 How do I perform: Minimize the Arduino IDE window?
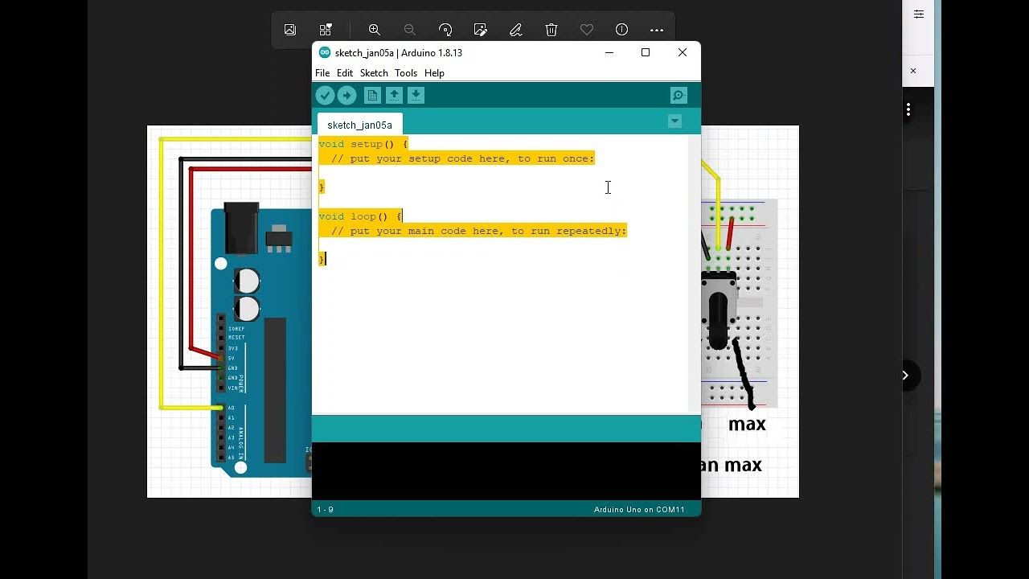pyautogui.click(x=609, y=52)
